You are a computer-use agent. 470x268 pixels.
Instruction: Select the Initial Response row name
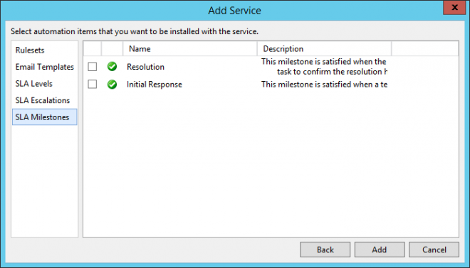click(155, 85)
